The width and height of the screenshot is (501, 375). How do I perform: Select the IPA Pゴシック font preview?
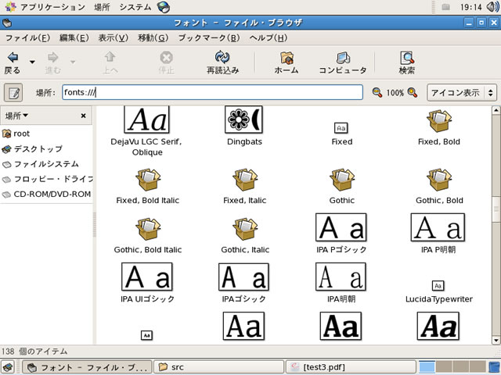341,227
